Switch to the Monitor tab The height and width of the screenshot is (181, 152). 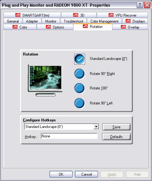[x=51, y=21]
